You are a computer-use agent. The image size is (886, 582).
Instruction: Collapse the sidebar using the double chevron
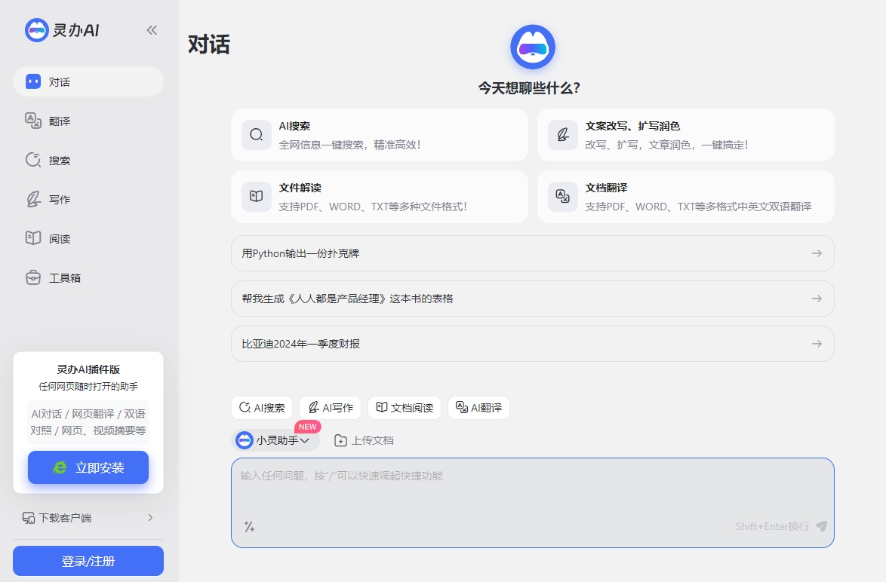tap(151, 29)
